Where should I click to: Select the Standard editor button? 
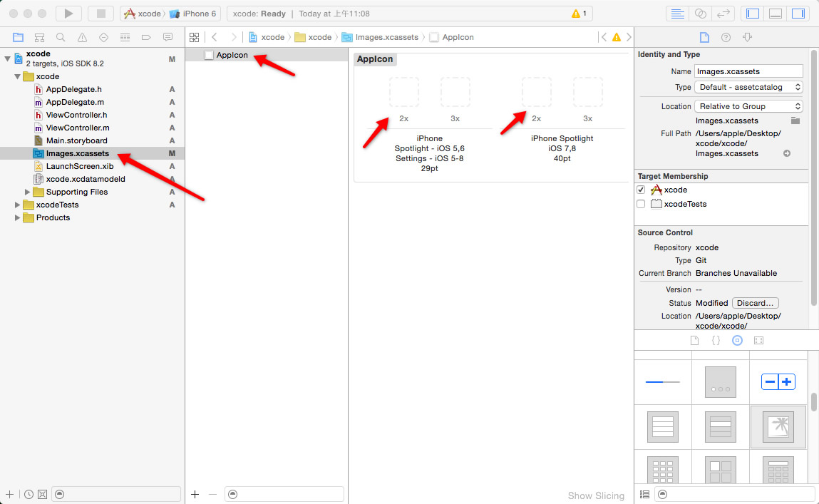[677, 14]
